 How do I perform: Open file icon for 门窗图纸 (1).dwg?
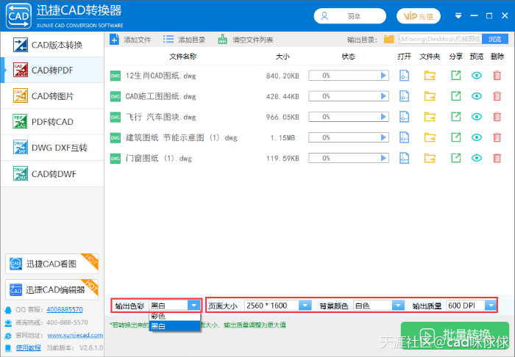pyautogui.click(x=404, y=159)
